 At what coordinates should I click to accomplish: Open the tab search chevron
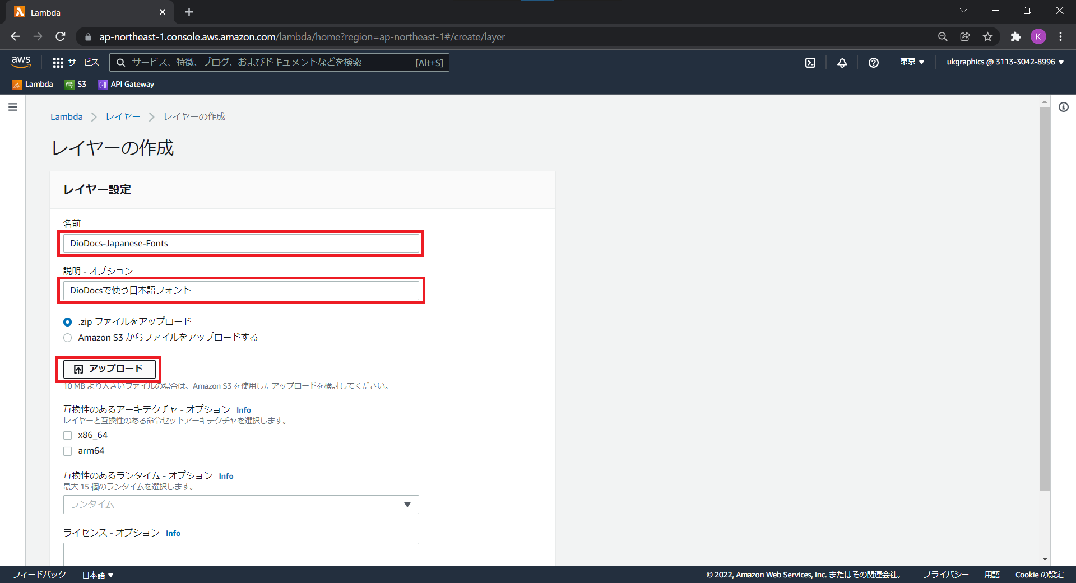point(963,11)
